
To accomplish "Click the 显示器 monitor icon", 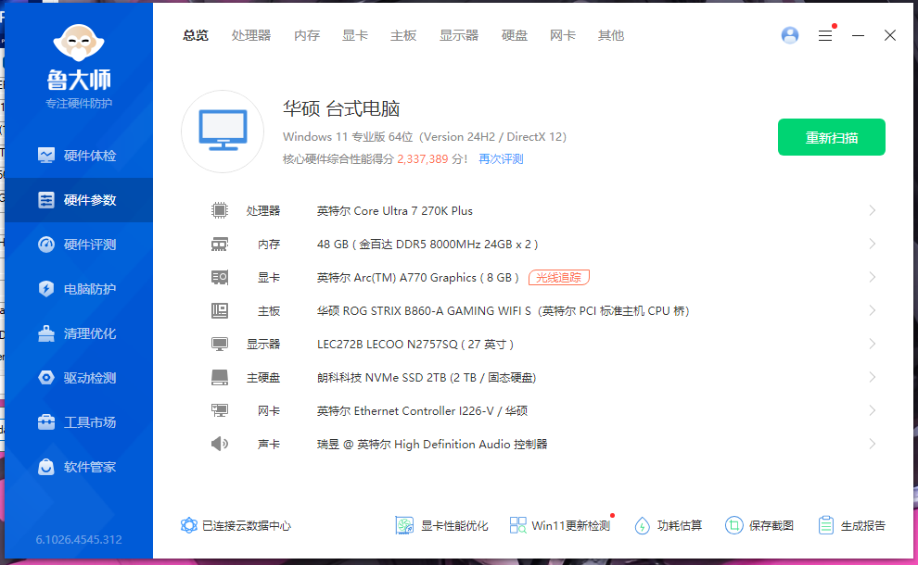I will coord(220,344).
